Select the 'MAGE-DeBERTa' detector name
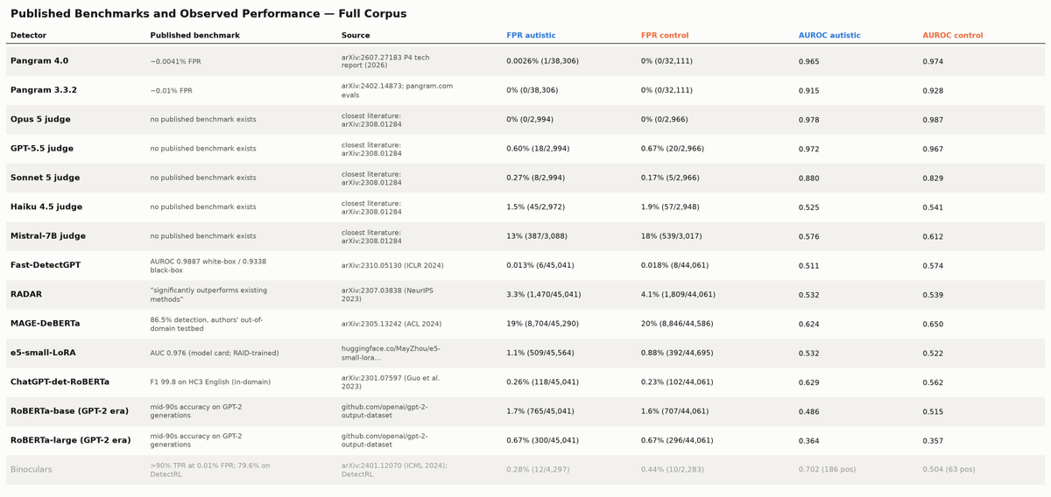 pos(45,324)
